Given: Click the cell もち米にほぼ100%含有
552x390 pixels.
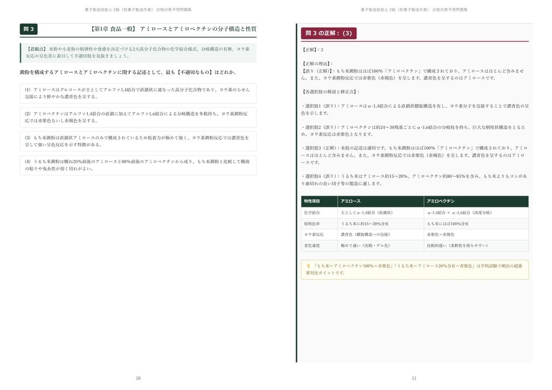Looking at the screenshot, I should click(476, 224).
